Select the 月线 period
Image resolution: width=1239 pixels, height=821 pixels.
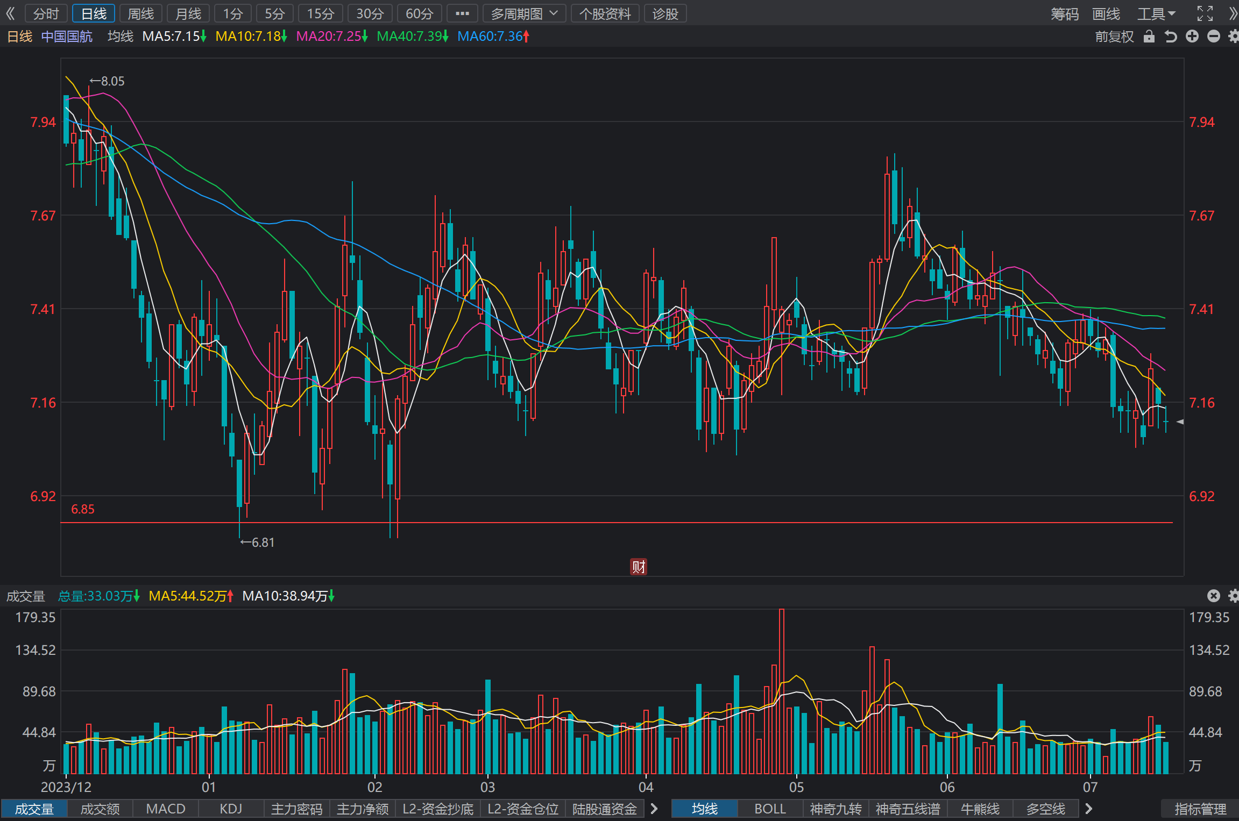(x=188, y=13)
